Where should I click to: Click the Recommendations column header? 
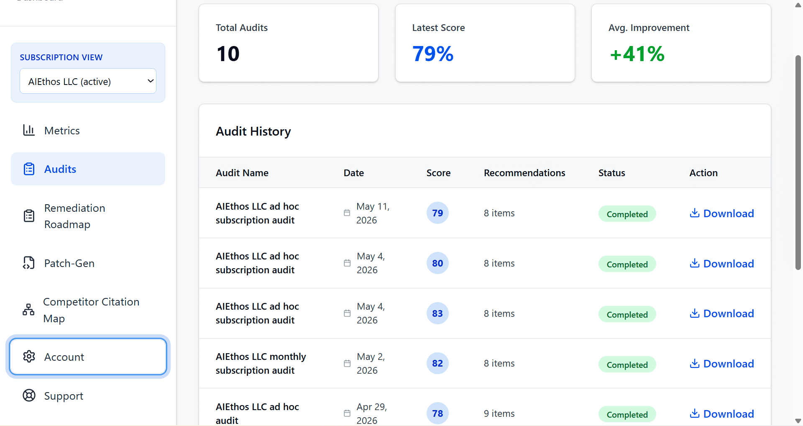(x=524, y=173)
